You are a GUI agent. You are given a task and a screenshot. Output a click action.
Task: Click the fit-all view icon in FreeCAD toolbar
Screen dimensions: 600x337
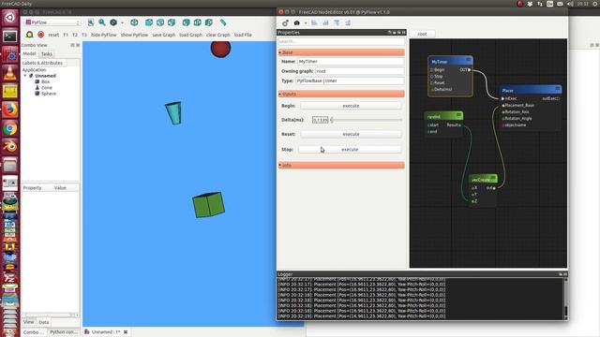click(91, 22)
